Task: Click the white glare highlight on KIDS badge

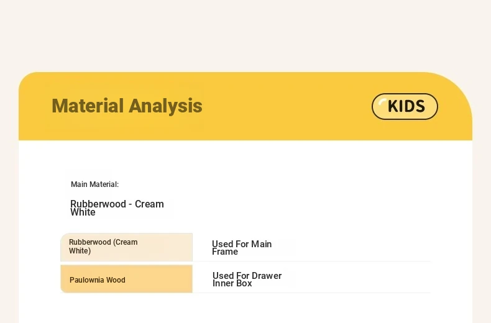Action: (382, 102)
